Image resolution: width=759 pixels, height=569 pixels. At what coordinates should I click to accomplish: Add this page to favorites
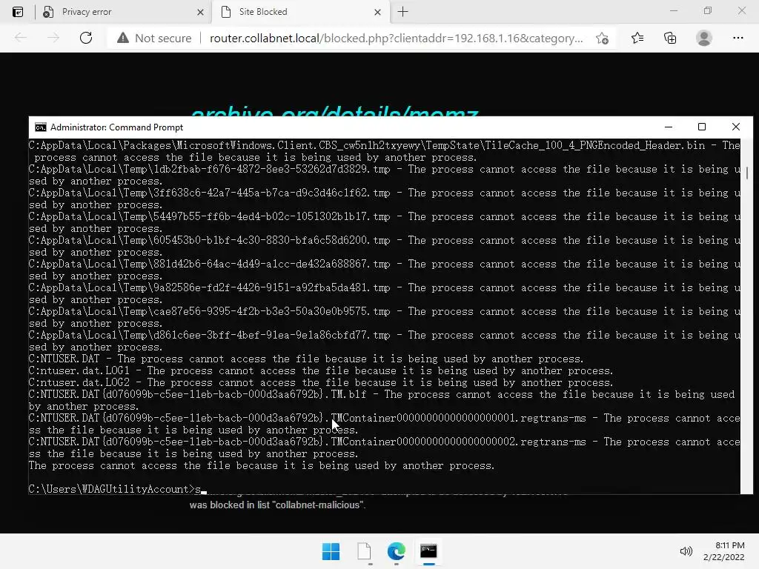(x=602, y=39)
